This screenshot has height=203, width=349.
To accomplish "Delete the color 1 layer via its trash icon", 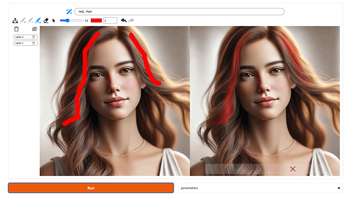I will [34, 43].
